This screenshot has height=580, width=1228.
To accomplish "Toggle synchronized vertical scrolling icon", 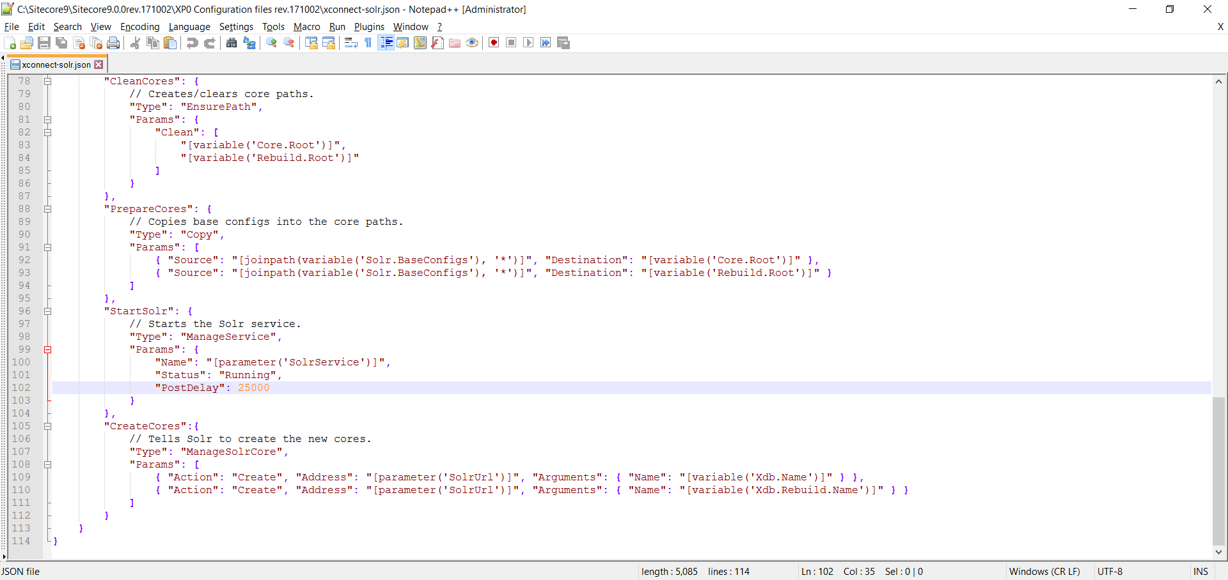I will (311, 43).
